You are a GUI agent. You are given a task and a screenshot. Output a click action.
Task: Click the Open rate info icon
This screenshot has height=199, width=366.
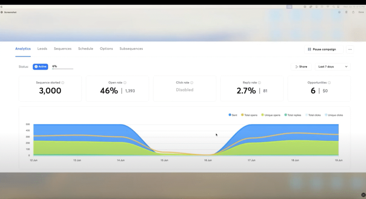pos(125,83)
